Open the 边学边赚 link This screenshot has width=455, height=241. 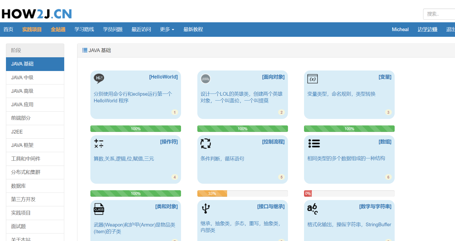pyautogui.click(x=427, y=30)
